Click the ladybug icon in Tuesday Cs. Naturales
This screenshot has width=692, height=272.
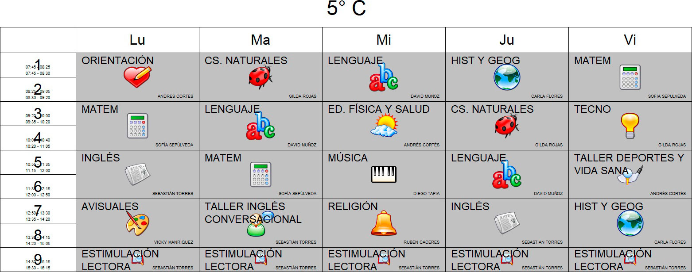point(260,77)
